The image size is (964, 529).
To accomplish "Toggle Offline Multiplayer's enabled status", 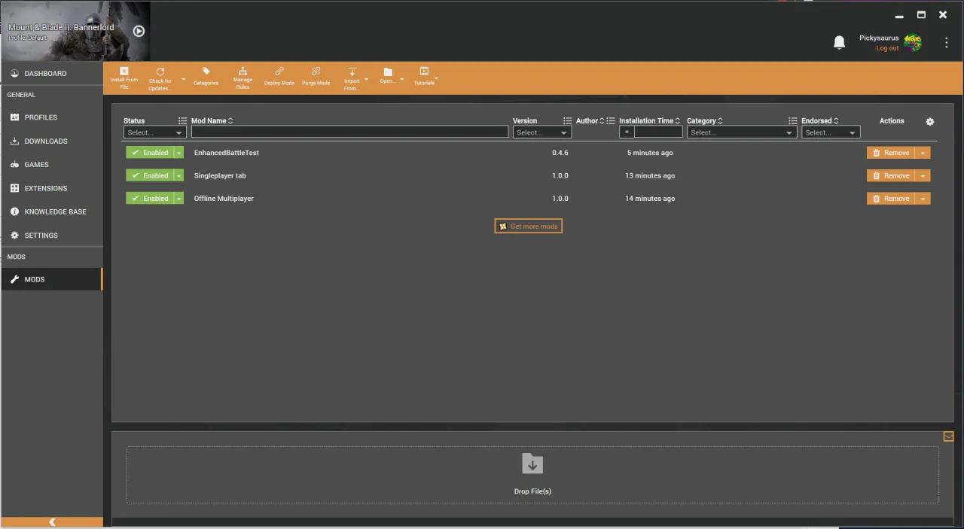I will coord(150,198).
